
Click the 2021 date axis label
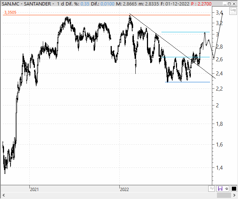point(34,189)
